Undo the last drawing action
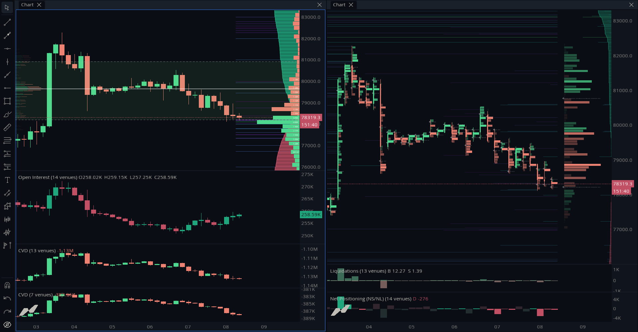 7,299
